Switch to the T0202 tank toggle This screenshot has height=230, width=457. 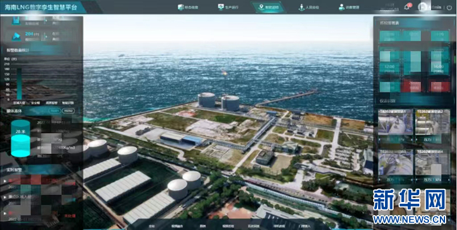tap(68, 111)
